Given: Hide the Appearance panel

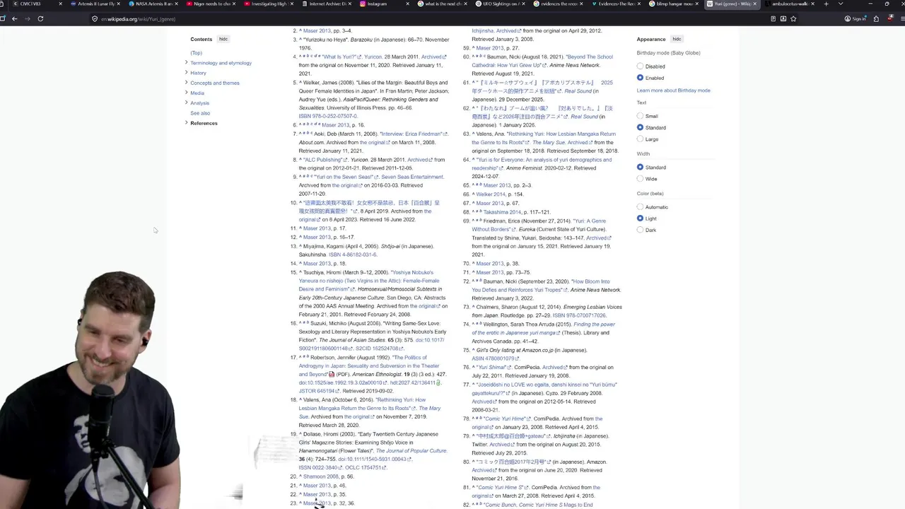Looking at the screenshot, I should pyautogui.click(x=677, y=40).
